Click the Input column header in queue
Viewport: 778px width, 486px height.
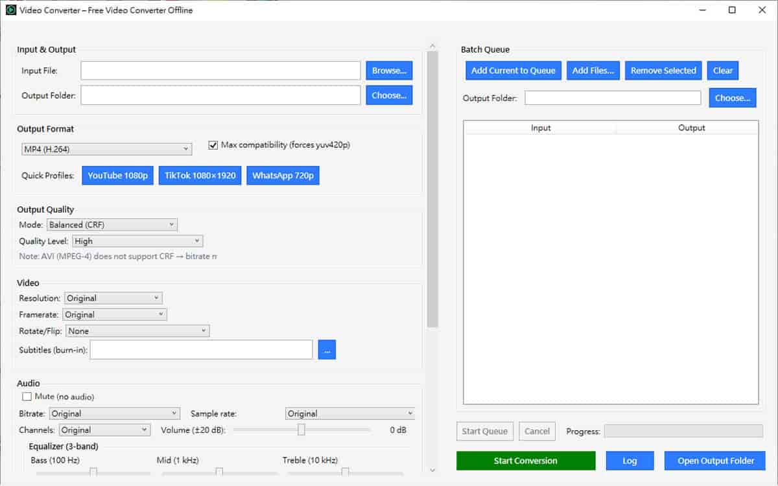click(x=540, y=128)
